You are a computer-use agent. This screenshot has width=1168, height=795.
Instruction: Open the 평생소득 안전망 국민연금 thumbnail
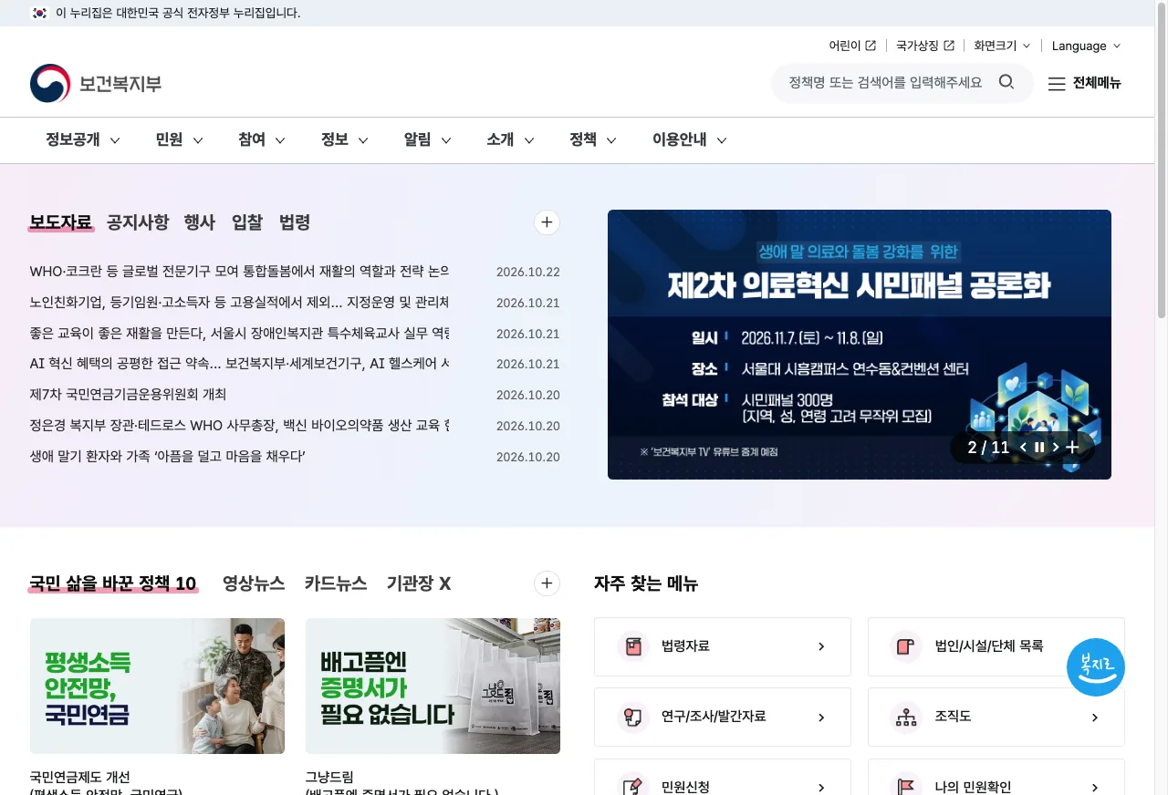click(x=157, y=686)
